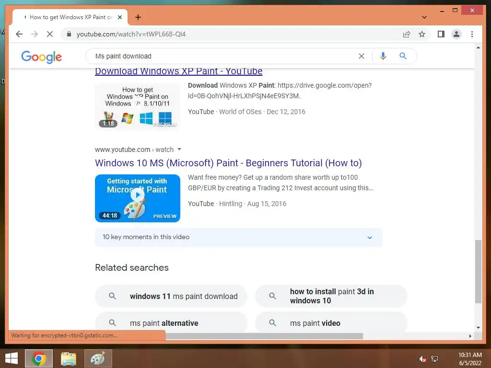Open 'Download Windows XP Paint - YouTube' result
Image resolution: width=491 pixels, height=368 pixels.
coord(178,71)
